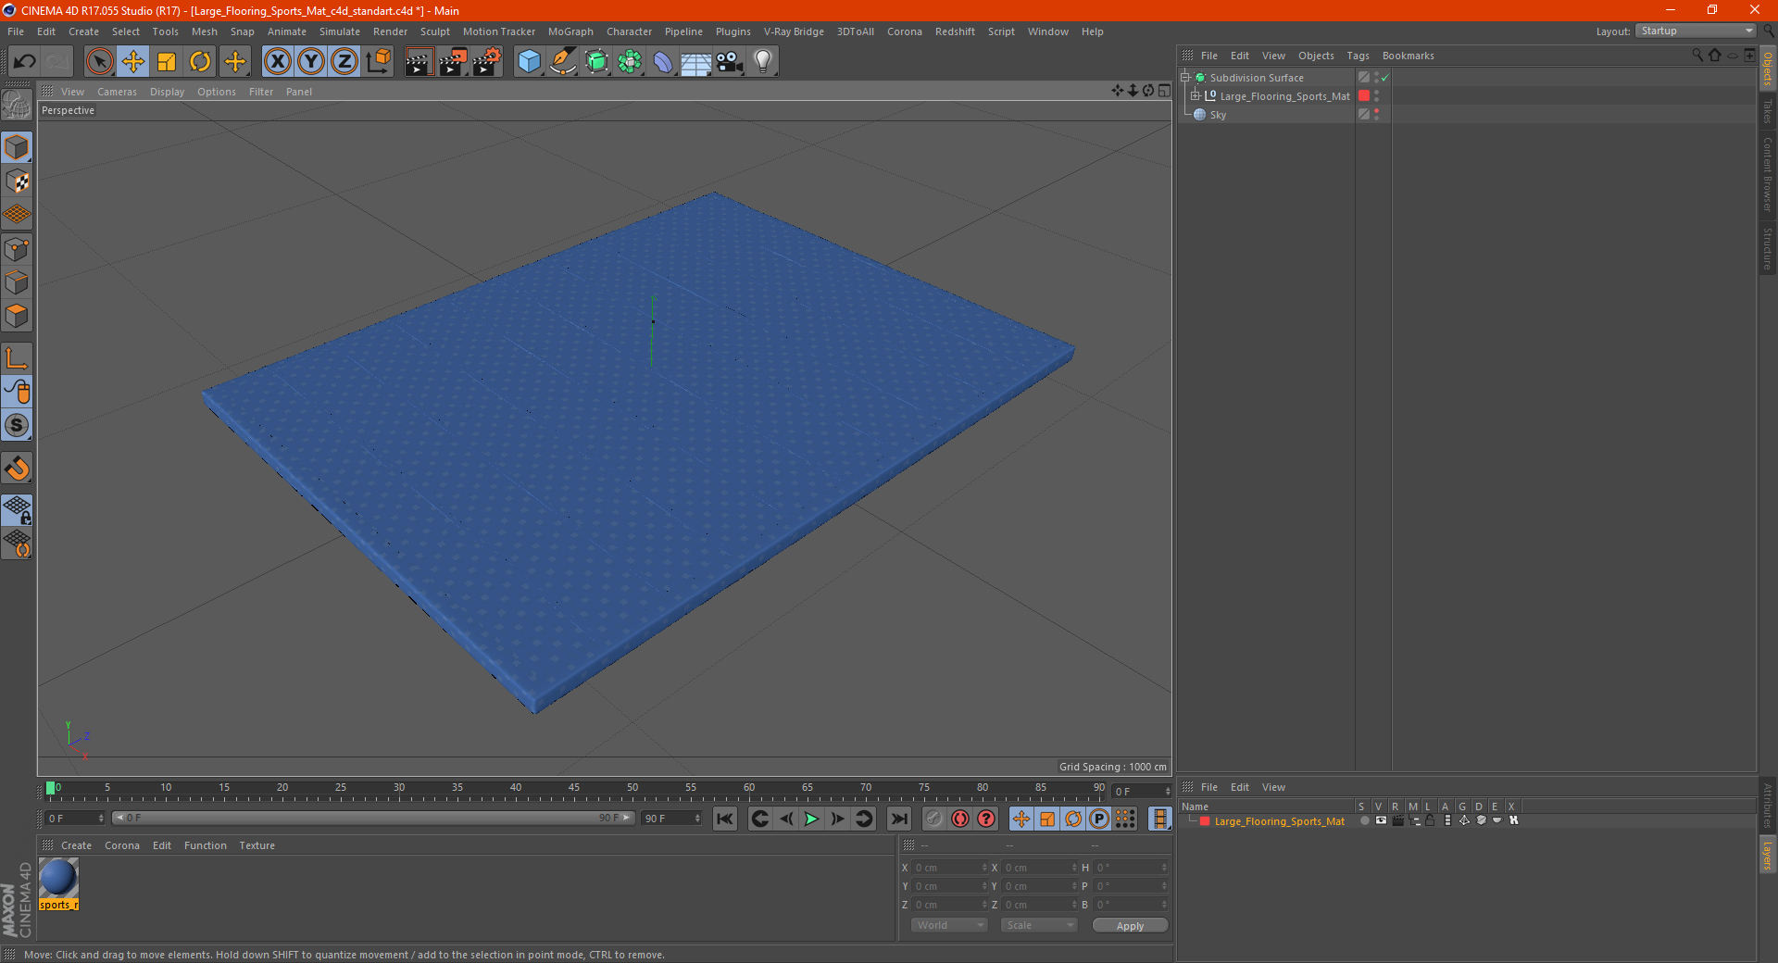
Task: Switch to Points mode
Action: (x=17, y=249)
